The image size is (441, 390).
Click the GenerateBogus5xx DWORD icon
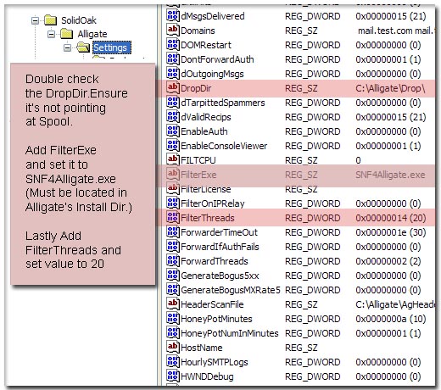[x=173, y=275]
